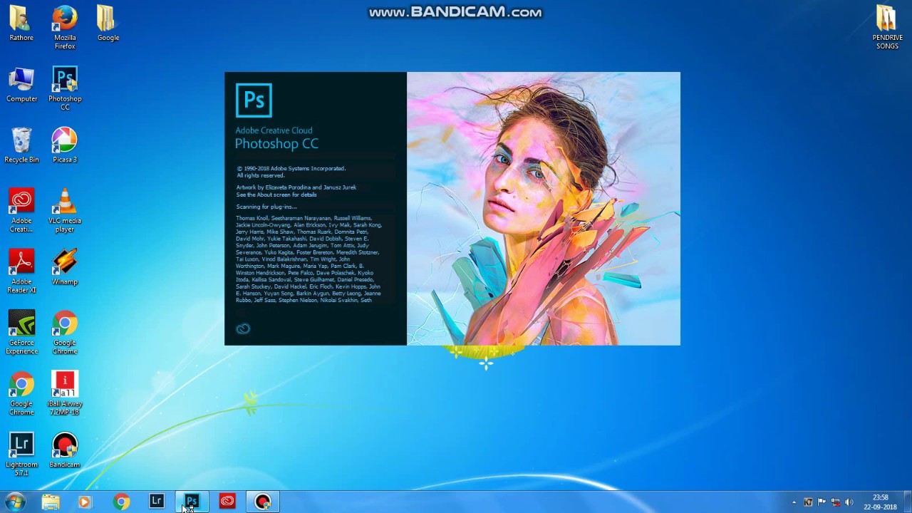Open Adobe Reader XI shortcut
The image size is (912, 513).
tap(21, 271)
